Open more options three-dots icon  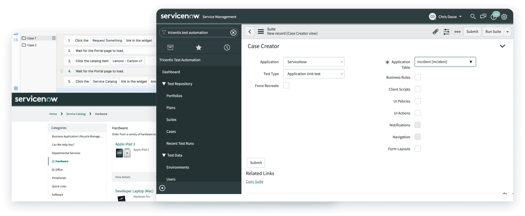pyautogui.click(x=457, y=32)
